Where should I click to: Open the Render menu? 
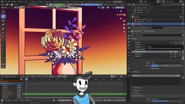click(x=14, y=1)
